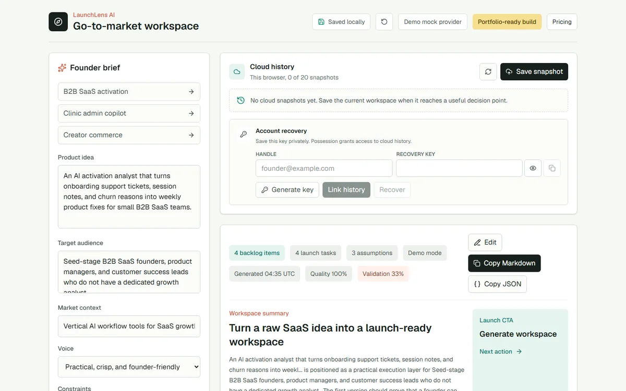Click the Generated 04:35 UTC chip
This screenshot has width=626, height=391.
point(264,274)
